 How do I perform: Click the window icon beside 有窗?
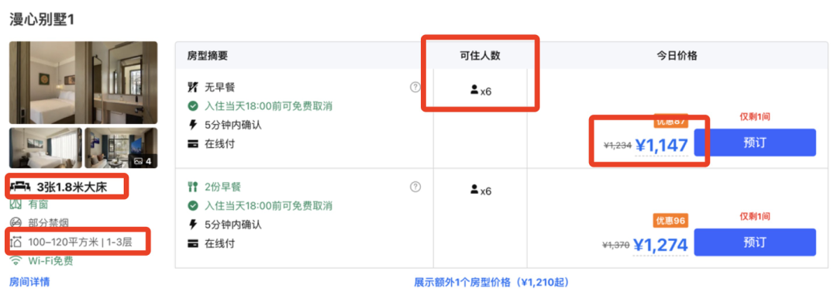coord(16,204)
